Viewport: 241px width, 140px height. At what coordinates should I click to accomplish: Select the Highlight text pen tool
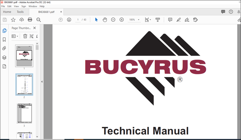[x=178, y=20]
